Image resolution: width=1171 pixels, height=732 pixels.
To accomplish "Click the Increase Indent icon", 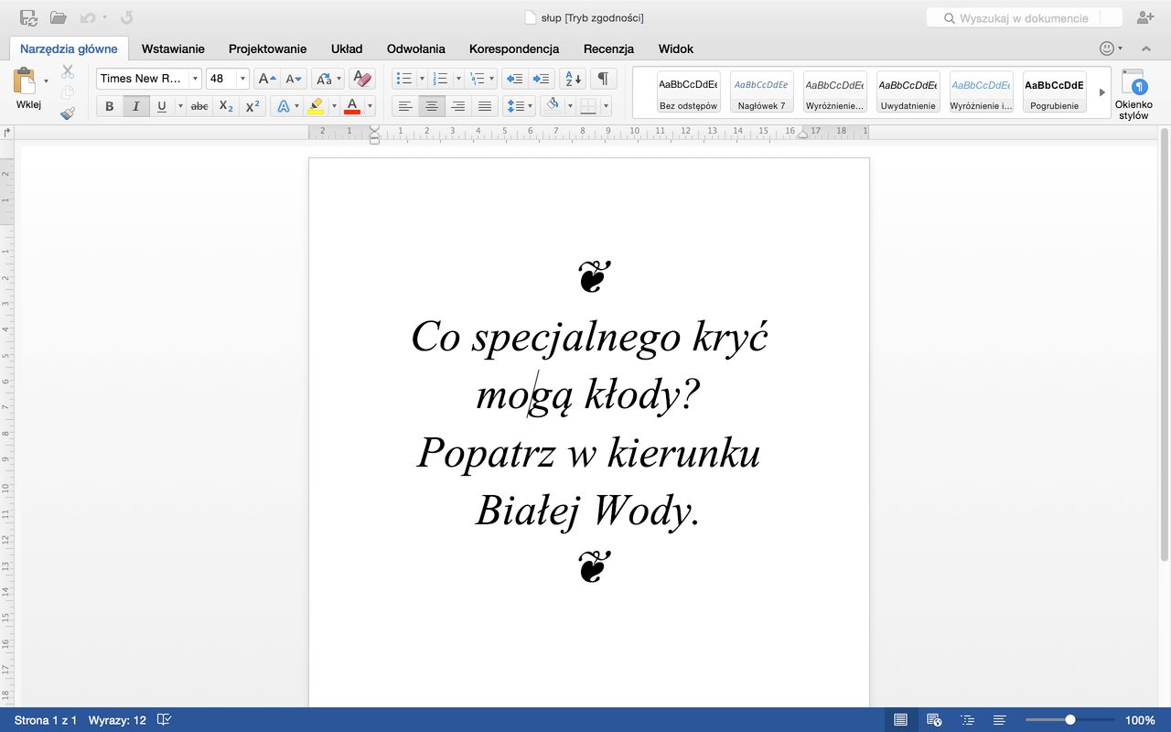I will (x=541, y=79).
